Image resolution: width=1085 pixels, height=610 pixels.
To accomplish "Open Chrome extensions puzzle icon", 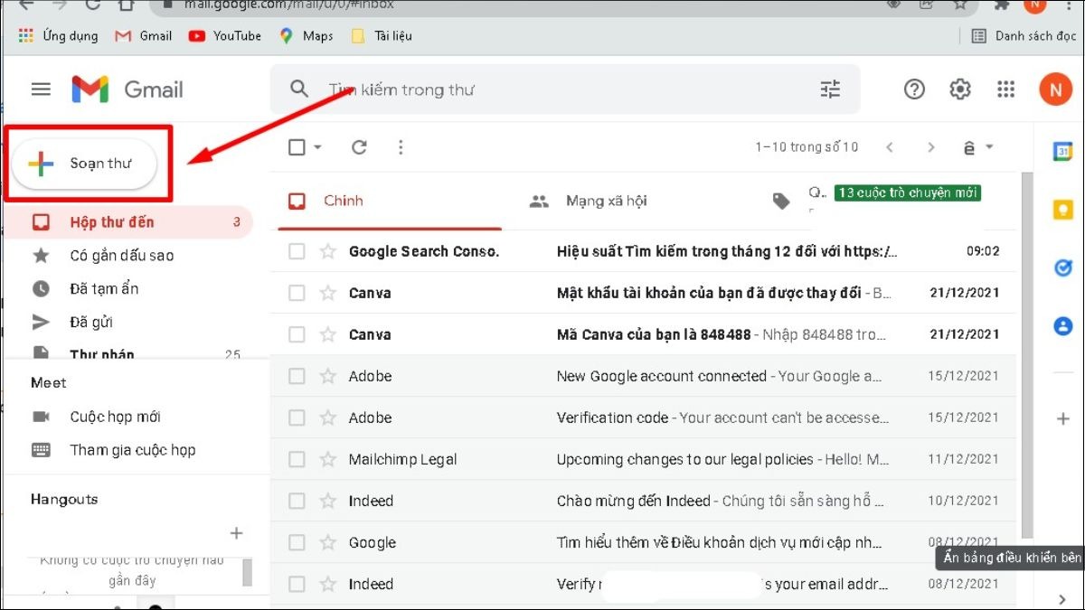I will (x=1004, y=5).
